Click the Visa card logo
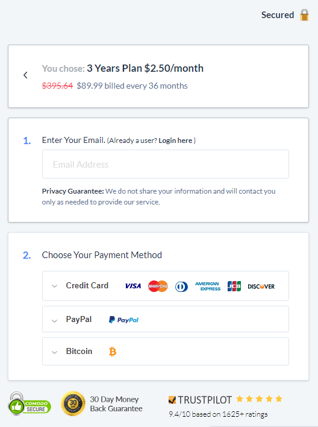 (133, 286)
